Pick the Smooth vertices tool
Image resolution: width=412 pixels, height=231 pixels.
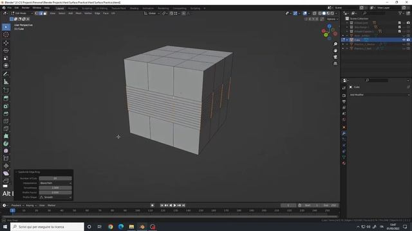[x=6, y=151]
